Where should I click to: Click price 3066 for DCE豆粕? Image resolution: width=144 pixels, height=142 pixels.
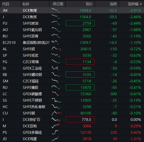(87, 126)
